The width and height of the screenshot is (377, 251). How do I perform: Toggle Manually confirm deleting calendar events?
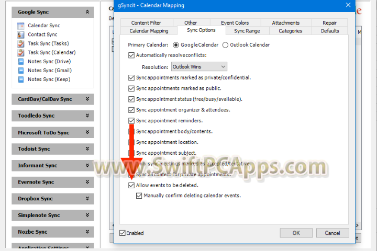pyautogui.click(x=139, y=196)
